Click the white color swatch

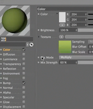62,17
